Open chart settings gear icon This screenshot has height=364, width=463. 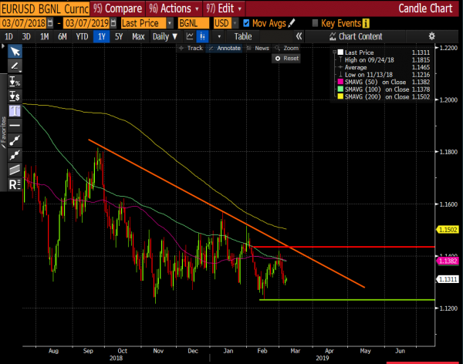pyautogui.click(x=431, y=36)
